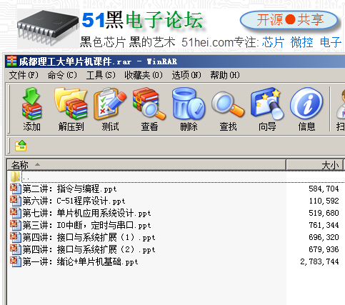Open the 命令(C) menu
Viewport: 345px width, 305px height.
[x=62, y=75]
